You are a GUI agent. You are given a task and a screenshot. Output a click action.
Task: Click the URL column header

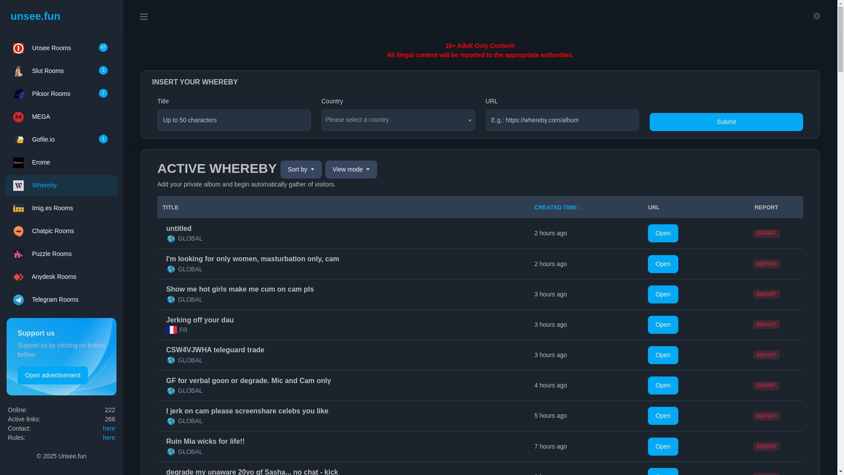pyautogui.click(x=653, y=207)
